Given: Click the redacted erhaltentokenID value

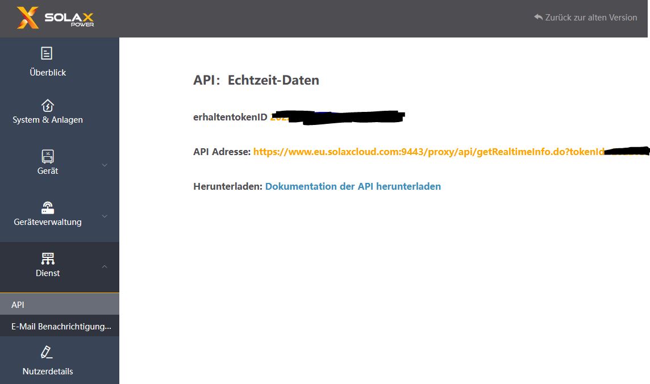Looking at the screenshot, I should [338, 117].
